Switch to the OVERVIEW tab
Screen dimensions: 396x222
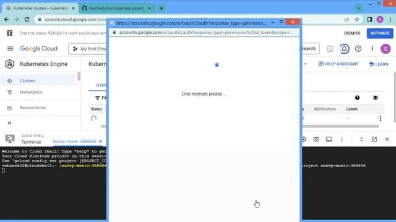[101, 85]
